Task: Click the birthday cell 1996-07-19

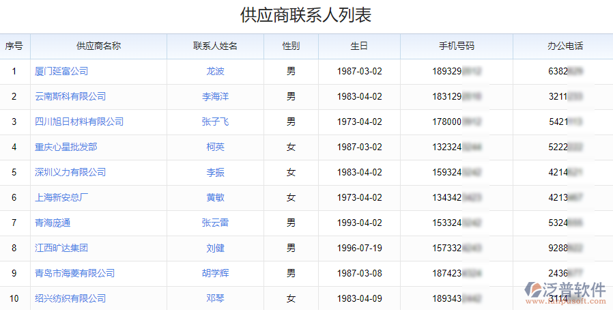Action: pyautogui.click(x=359, y=248)
